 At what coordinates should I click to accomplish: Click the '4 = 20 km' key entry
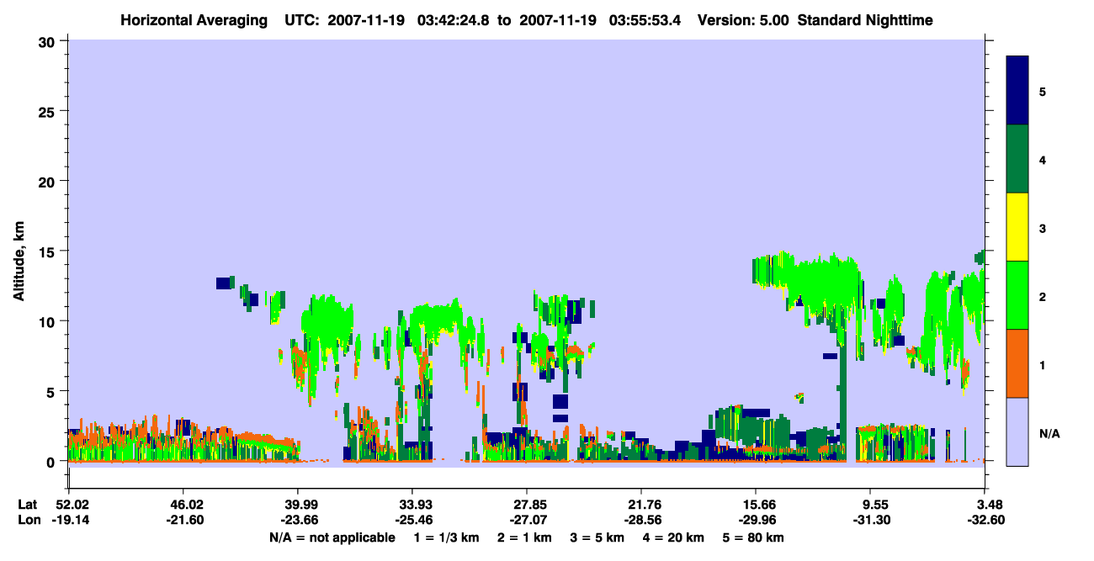click(x=672, y=537)
